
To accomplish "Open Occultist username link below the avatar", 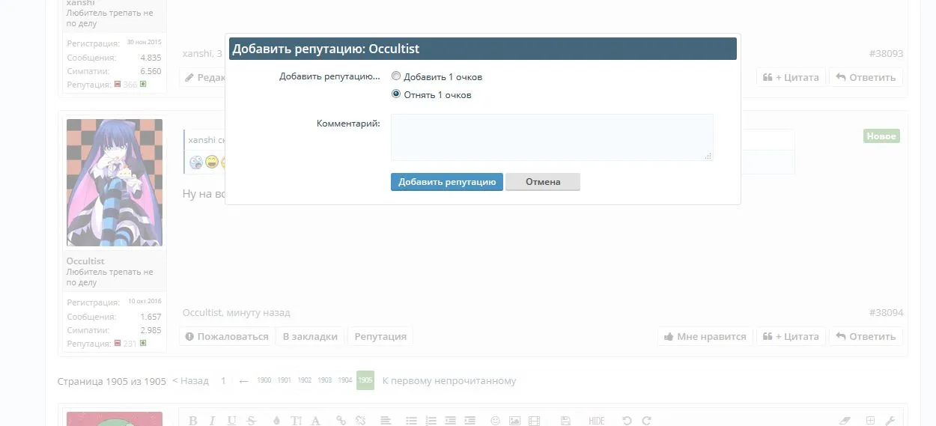I will pos(85,261).
